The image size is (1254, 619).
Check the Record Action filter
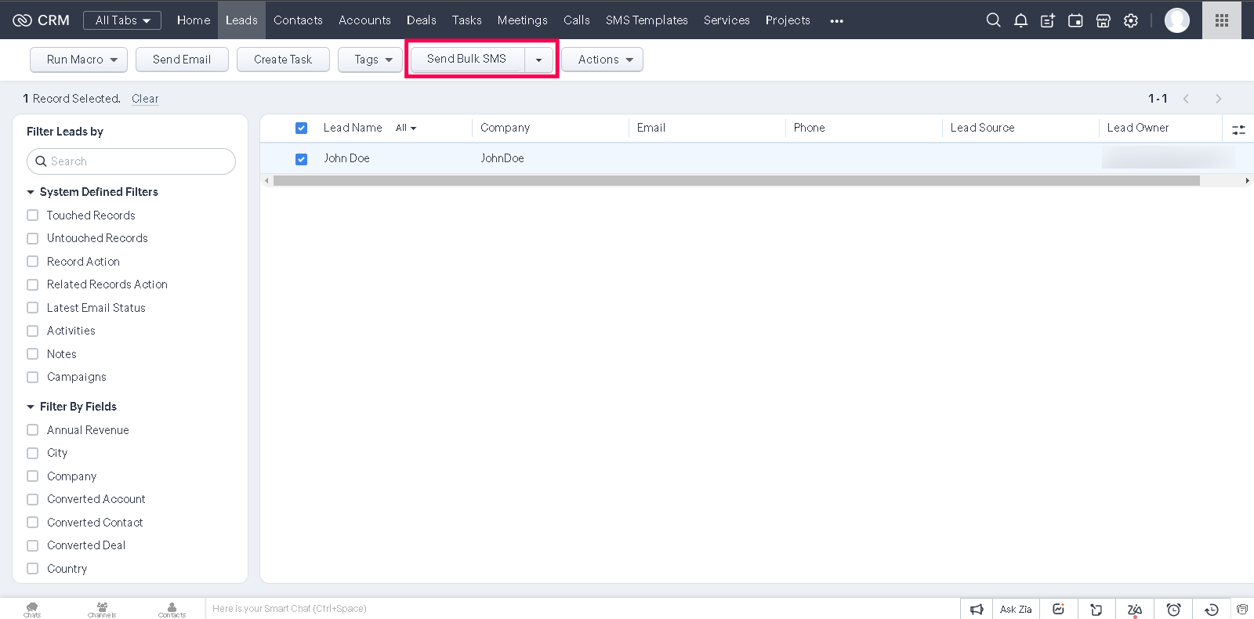[x=33, y=262]
